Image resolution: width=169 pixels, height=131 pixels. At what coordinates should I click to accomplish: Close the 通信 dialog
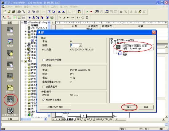[154, 32]
